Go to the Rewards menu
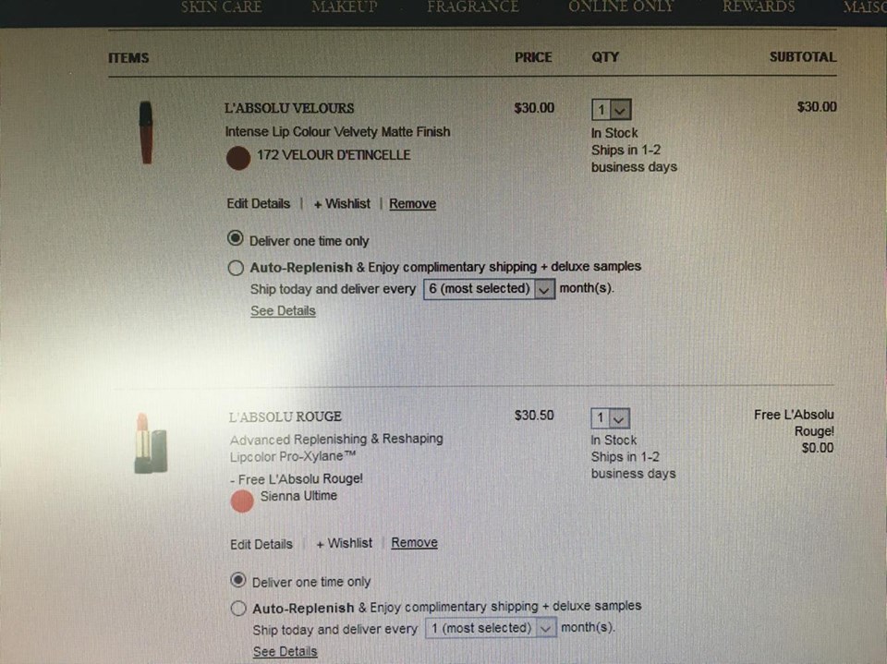The width and height of the screenshot is (887, 664). coord(759,6)
